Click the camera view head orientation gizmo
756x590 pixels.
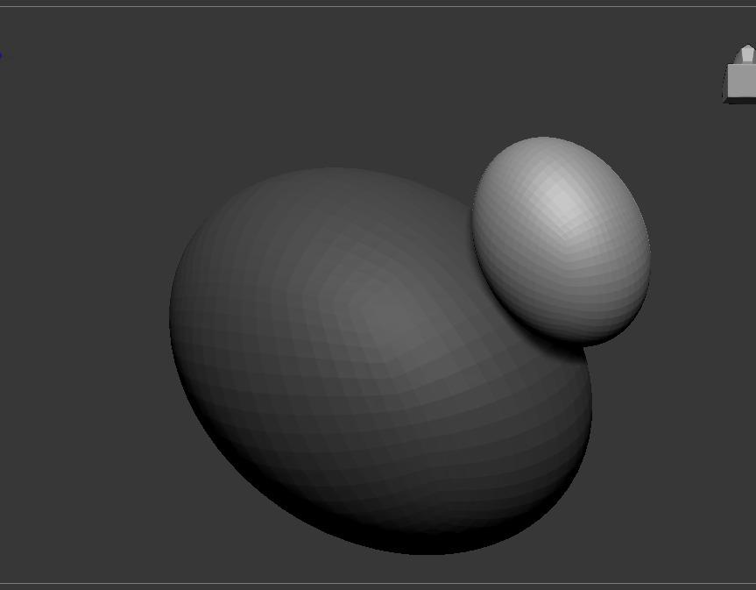[739, 75]
